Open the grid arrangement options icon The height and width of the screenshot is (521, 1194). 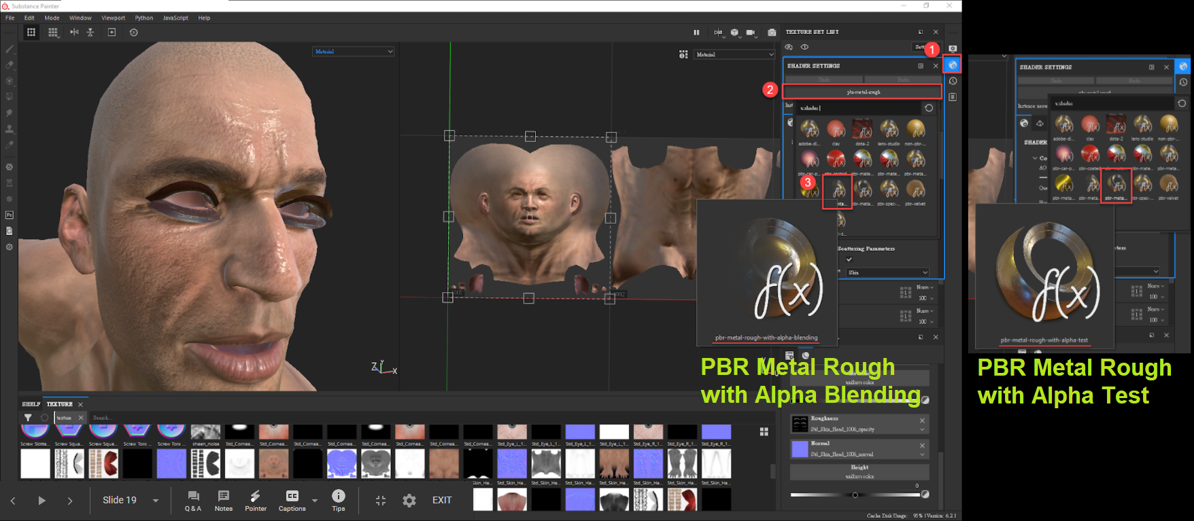tap(53, 33)
